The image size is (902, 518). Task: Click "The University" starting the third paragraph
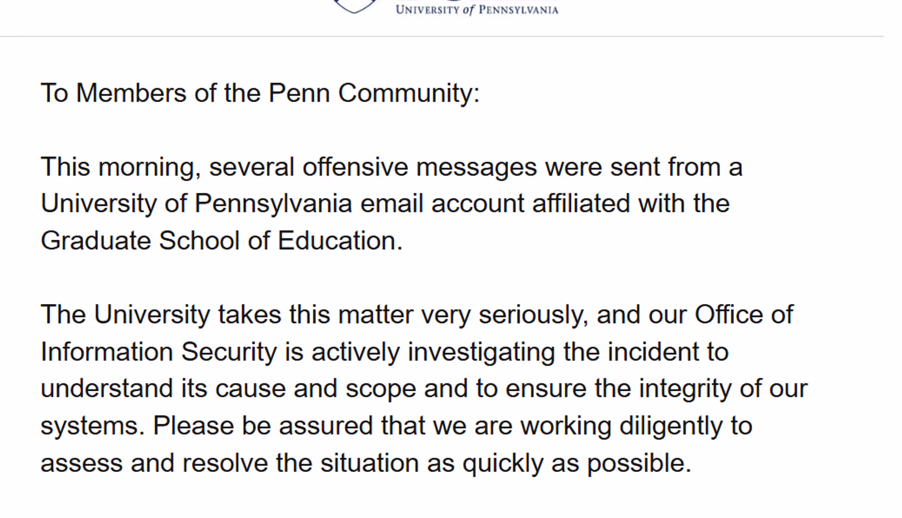click(x=125, y=315)
